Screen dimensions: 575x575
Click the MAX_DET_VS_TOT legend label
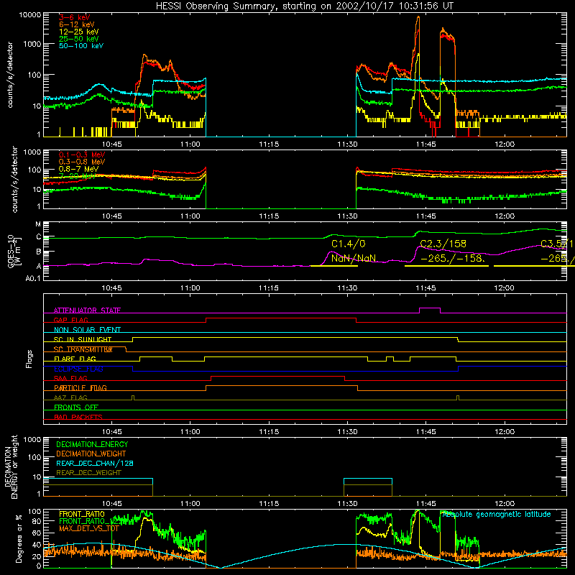click(88, 528)
